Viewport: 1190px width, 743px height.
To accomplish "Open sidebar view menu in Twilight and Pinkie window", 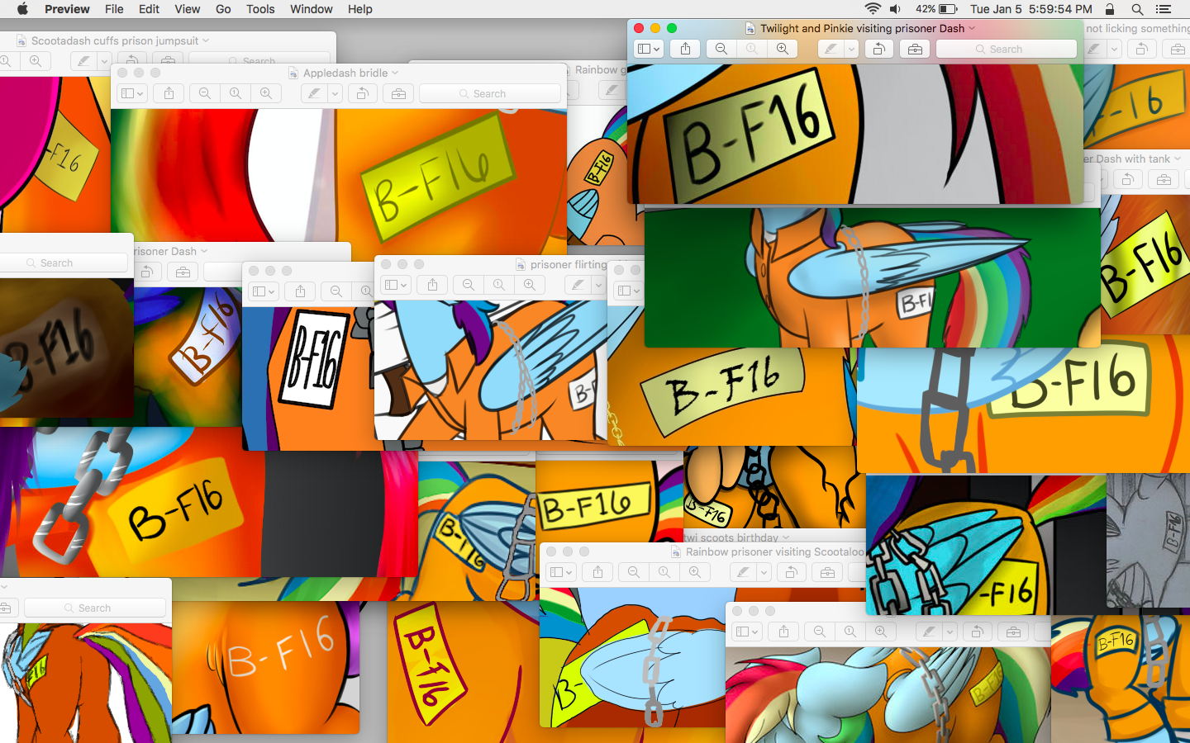I will coord(649,49).
